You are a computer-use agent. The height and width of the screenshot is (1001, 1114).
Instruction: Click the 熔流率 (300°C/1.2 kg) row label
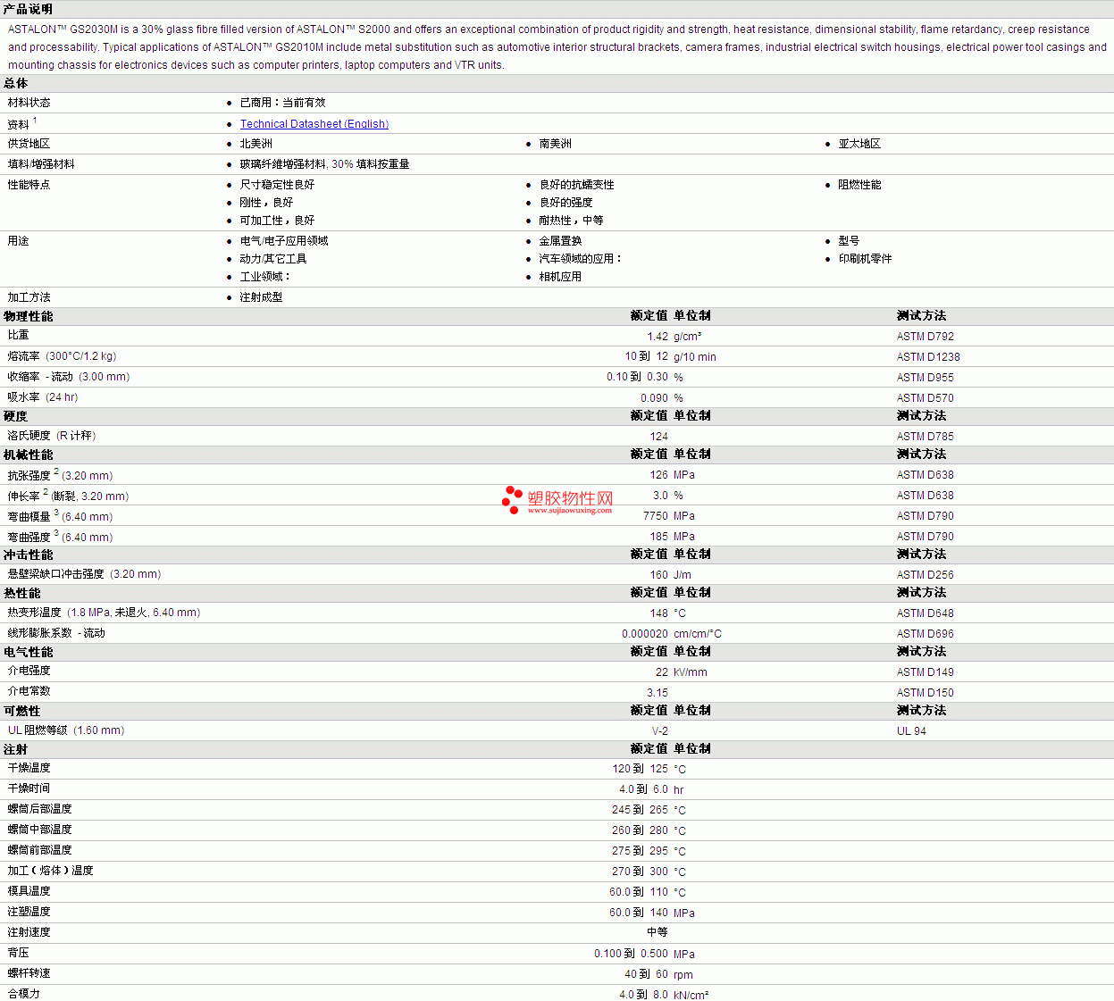[x=62, y=356]
